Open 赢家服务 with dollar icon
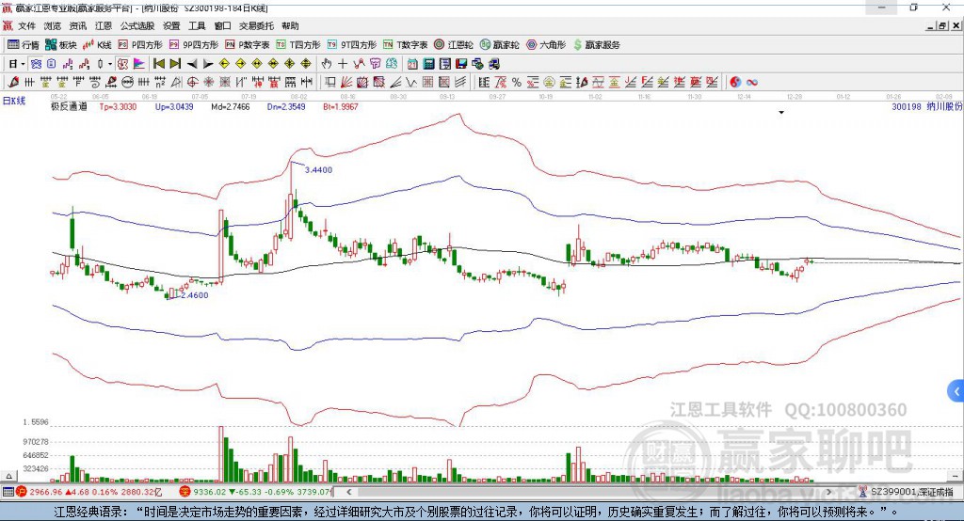 point(596,45)
